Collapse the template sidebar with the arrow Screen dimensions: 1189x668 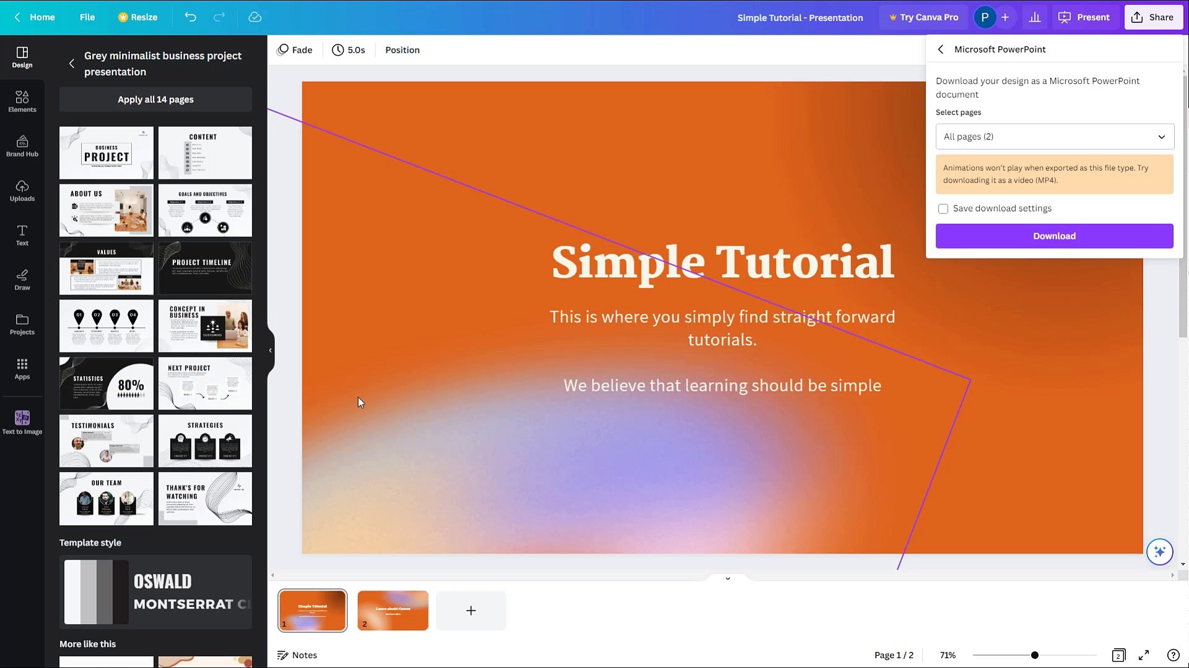pyautogui.click(x=269, y=349)
